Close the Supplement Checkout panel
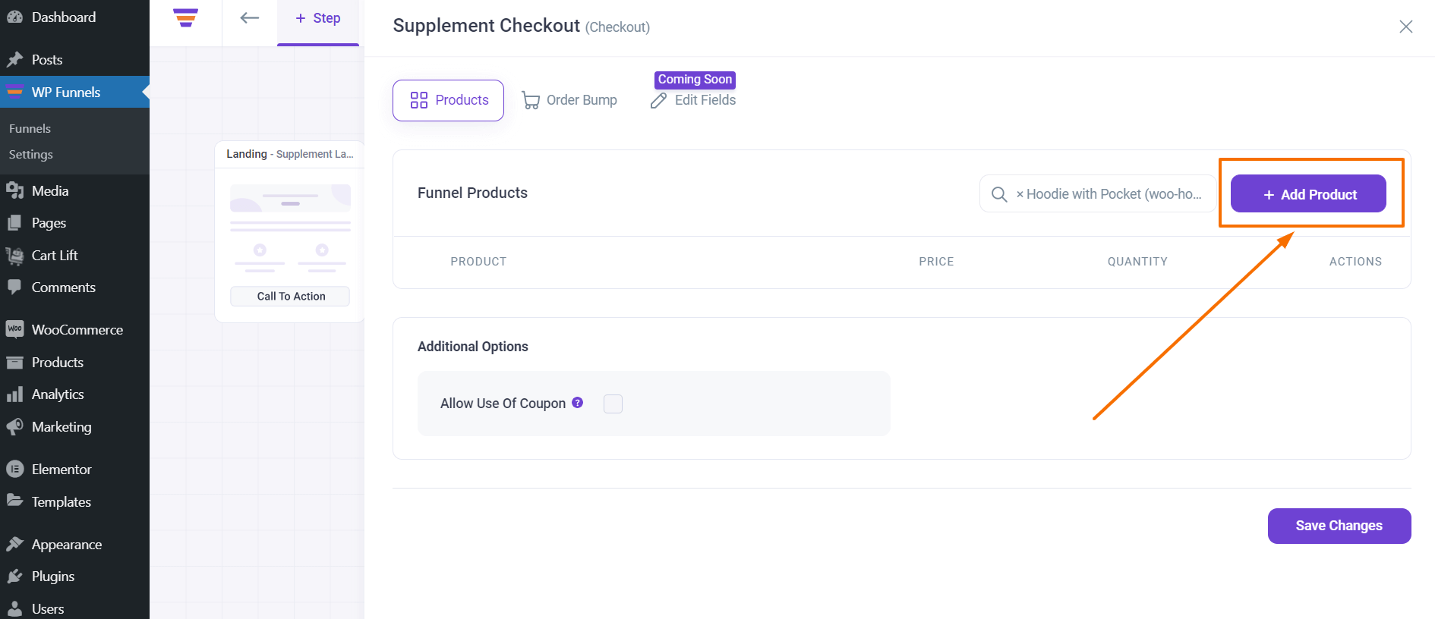This screenshot has width=1435, height=619. click(x=1406, y=27)
